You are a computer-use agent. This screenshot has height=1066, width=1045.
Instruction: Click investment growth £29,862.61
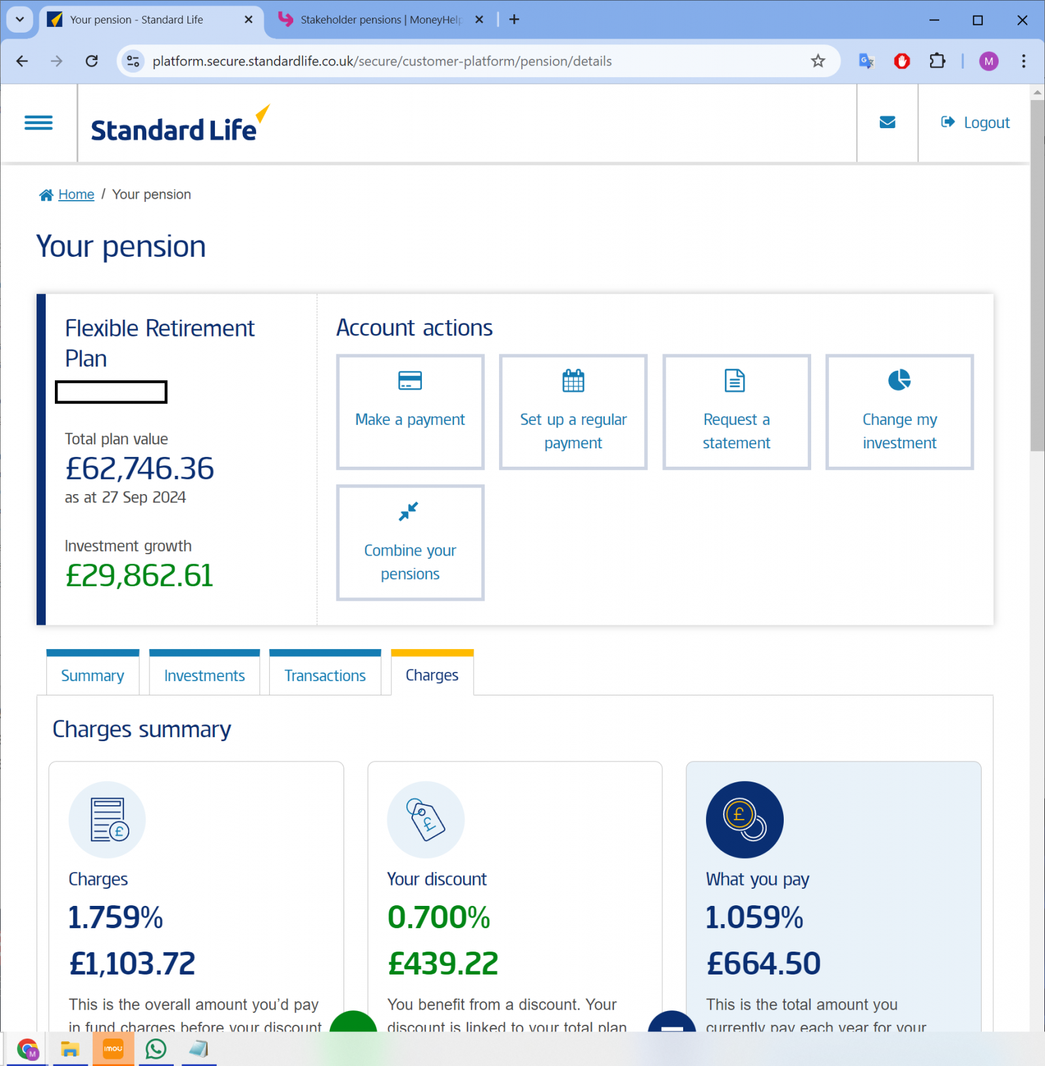tap(140, 576)
